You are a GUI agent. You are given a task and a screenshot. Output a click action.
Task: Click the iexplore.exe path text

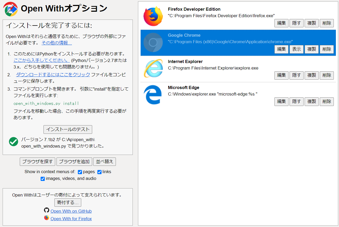pyautogui.click(x=213, y=68)
